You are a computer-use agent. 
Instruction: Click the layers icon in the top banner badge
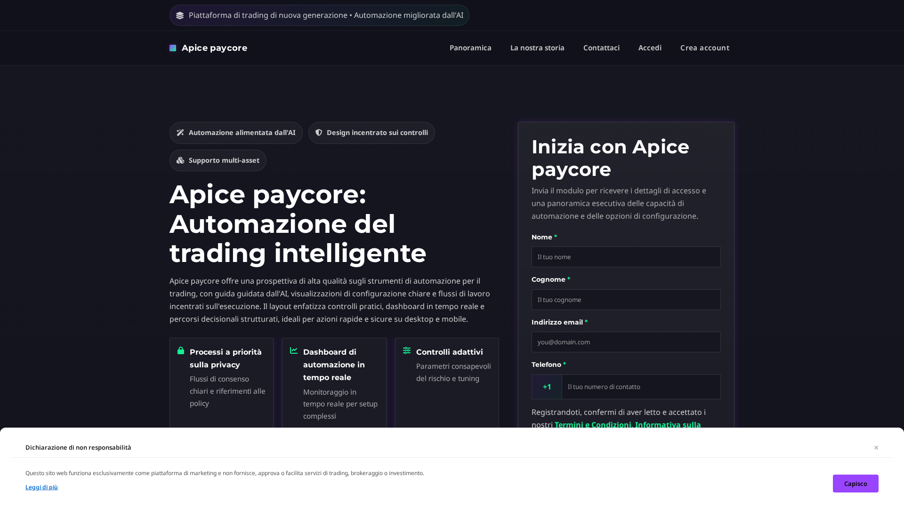(180, 15)
